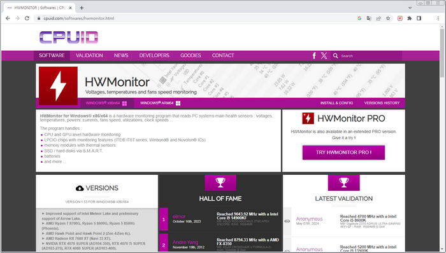Open CPUID Facebook page icon
The height and width of the screenshot is (253, 446).
[x=314, y=55]
